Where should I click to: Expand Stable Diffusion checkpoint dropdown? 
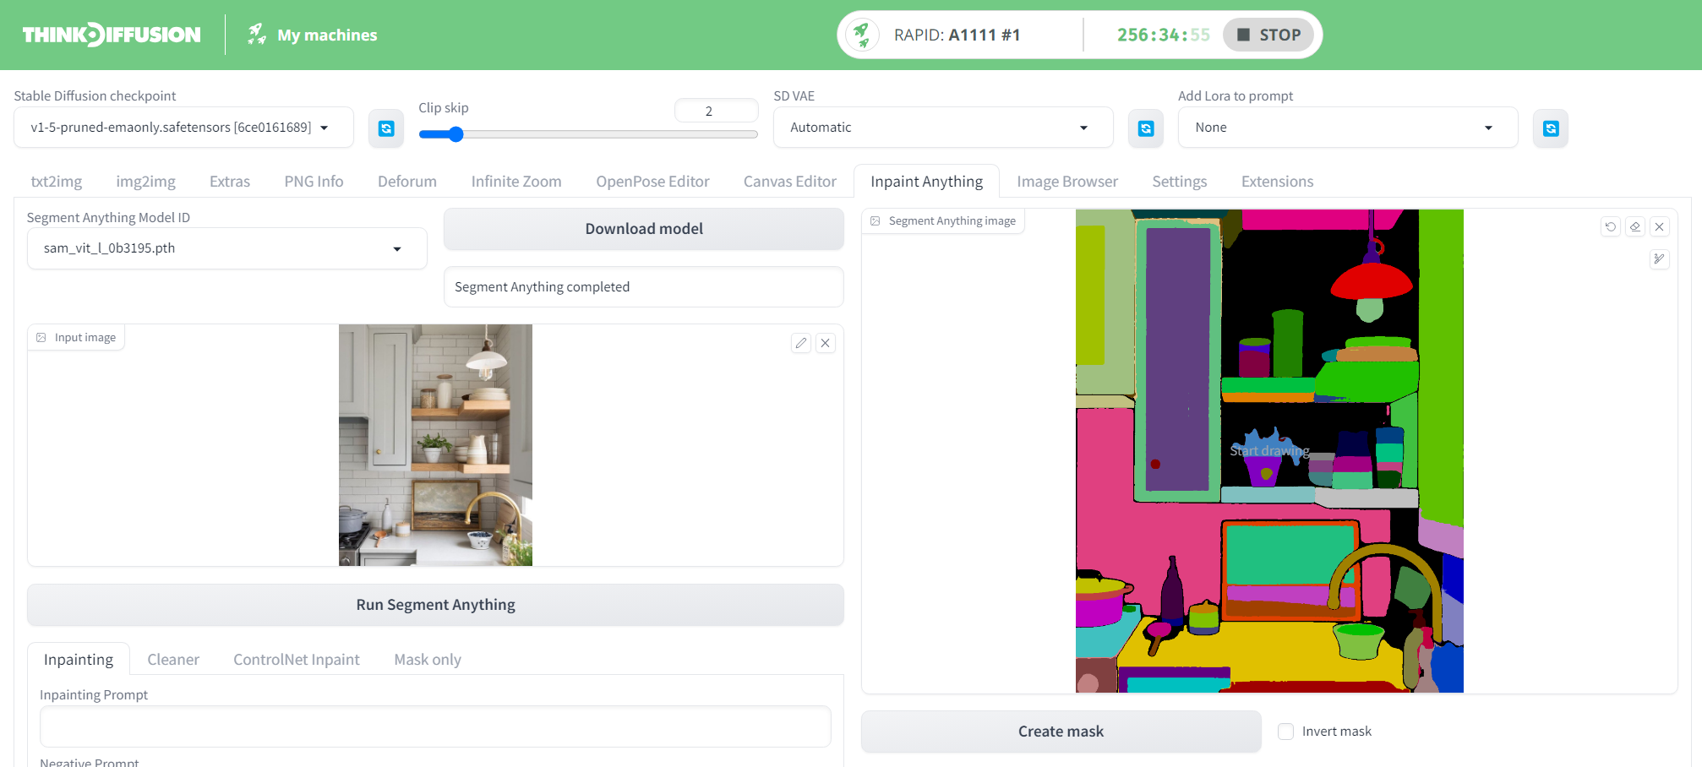point(183,128)
